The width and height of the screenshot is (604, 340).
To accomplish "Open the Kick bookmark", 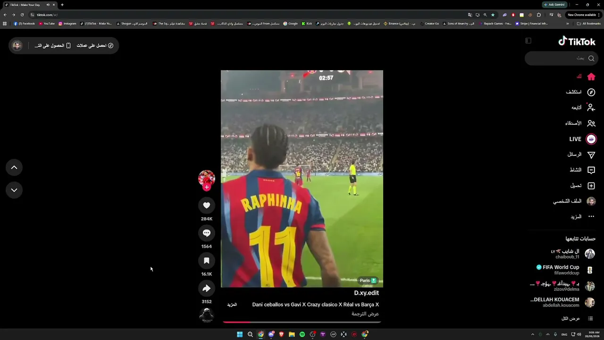I will pos(307,24).
